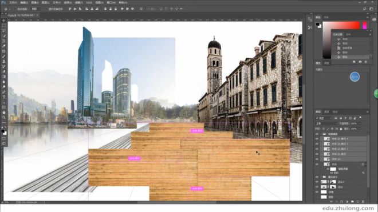Image resolution: width=378 pixels, height=212 pixels.
Task: Click the search icon in top right
Action: (x=364, y=9)
